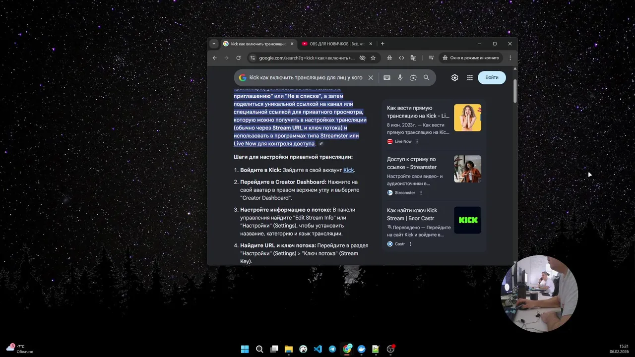Image resolution: width=635 pixels, height=357 pixels.
Task: Click the Google logo in search box
Action: (243, 78)
